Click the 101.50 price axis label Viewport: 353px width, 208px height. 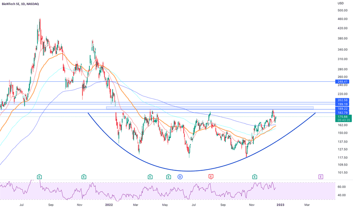pyautogui.click(x=342, y=173)
